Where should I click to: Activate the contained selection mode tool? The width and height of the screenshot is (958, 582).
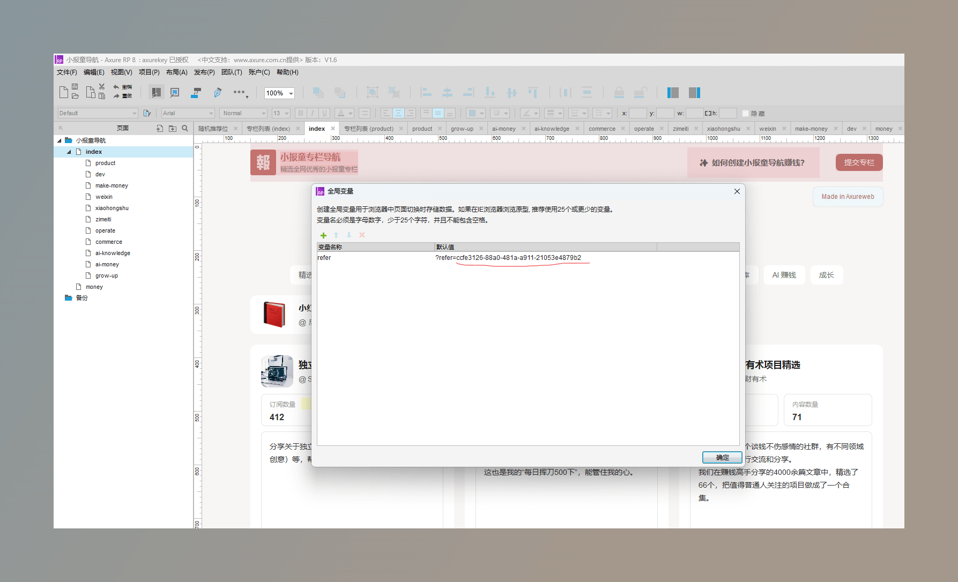point(175,93)
